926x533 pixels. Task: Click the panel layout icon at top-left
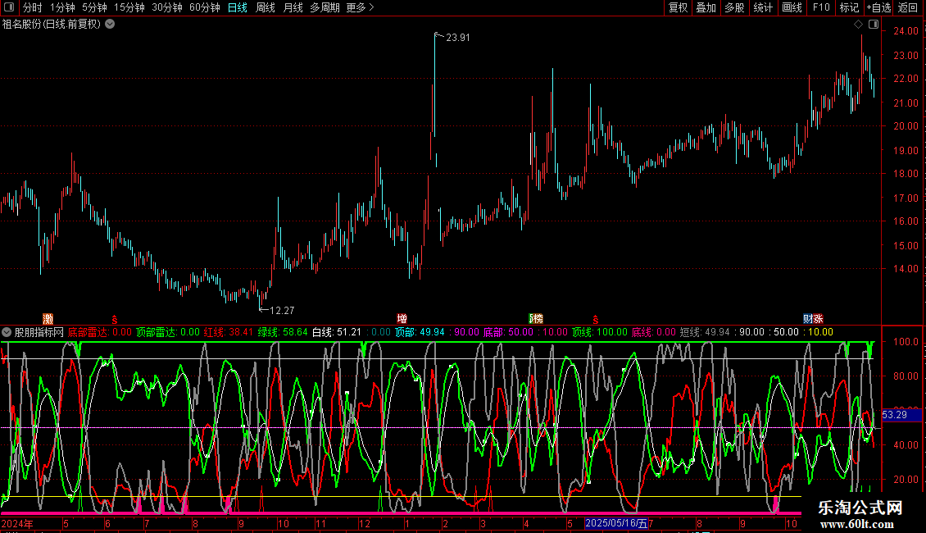10,7
